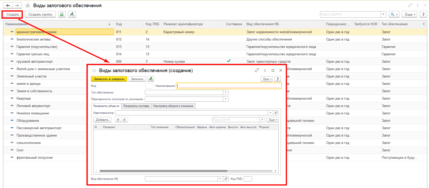Screen dimensions: 429x188
Task: Open the Идентификатор dropdown list
Action: 270,113
